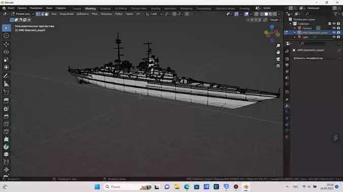The height and width of the screenshot is (192, 343).
Task: Switch to solid viewport shading
Action: click(x=266, y=14)
